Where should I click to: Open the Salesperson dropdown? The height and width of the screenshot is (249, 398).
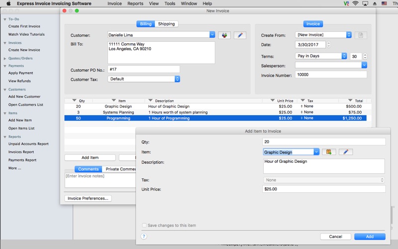[364, 65]
